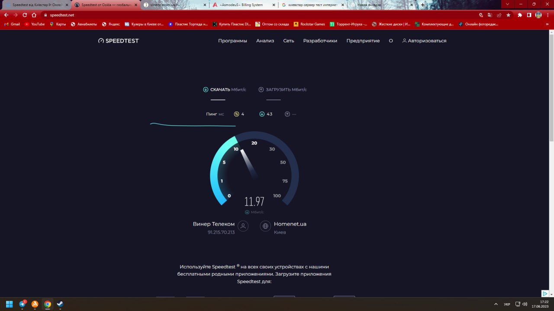Switch to vinertelecom.ua tab
Screen dimensions: 554x311
point(175,5)
